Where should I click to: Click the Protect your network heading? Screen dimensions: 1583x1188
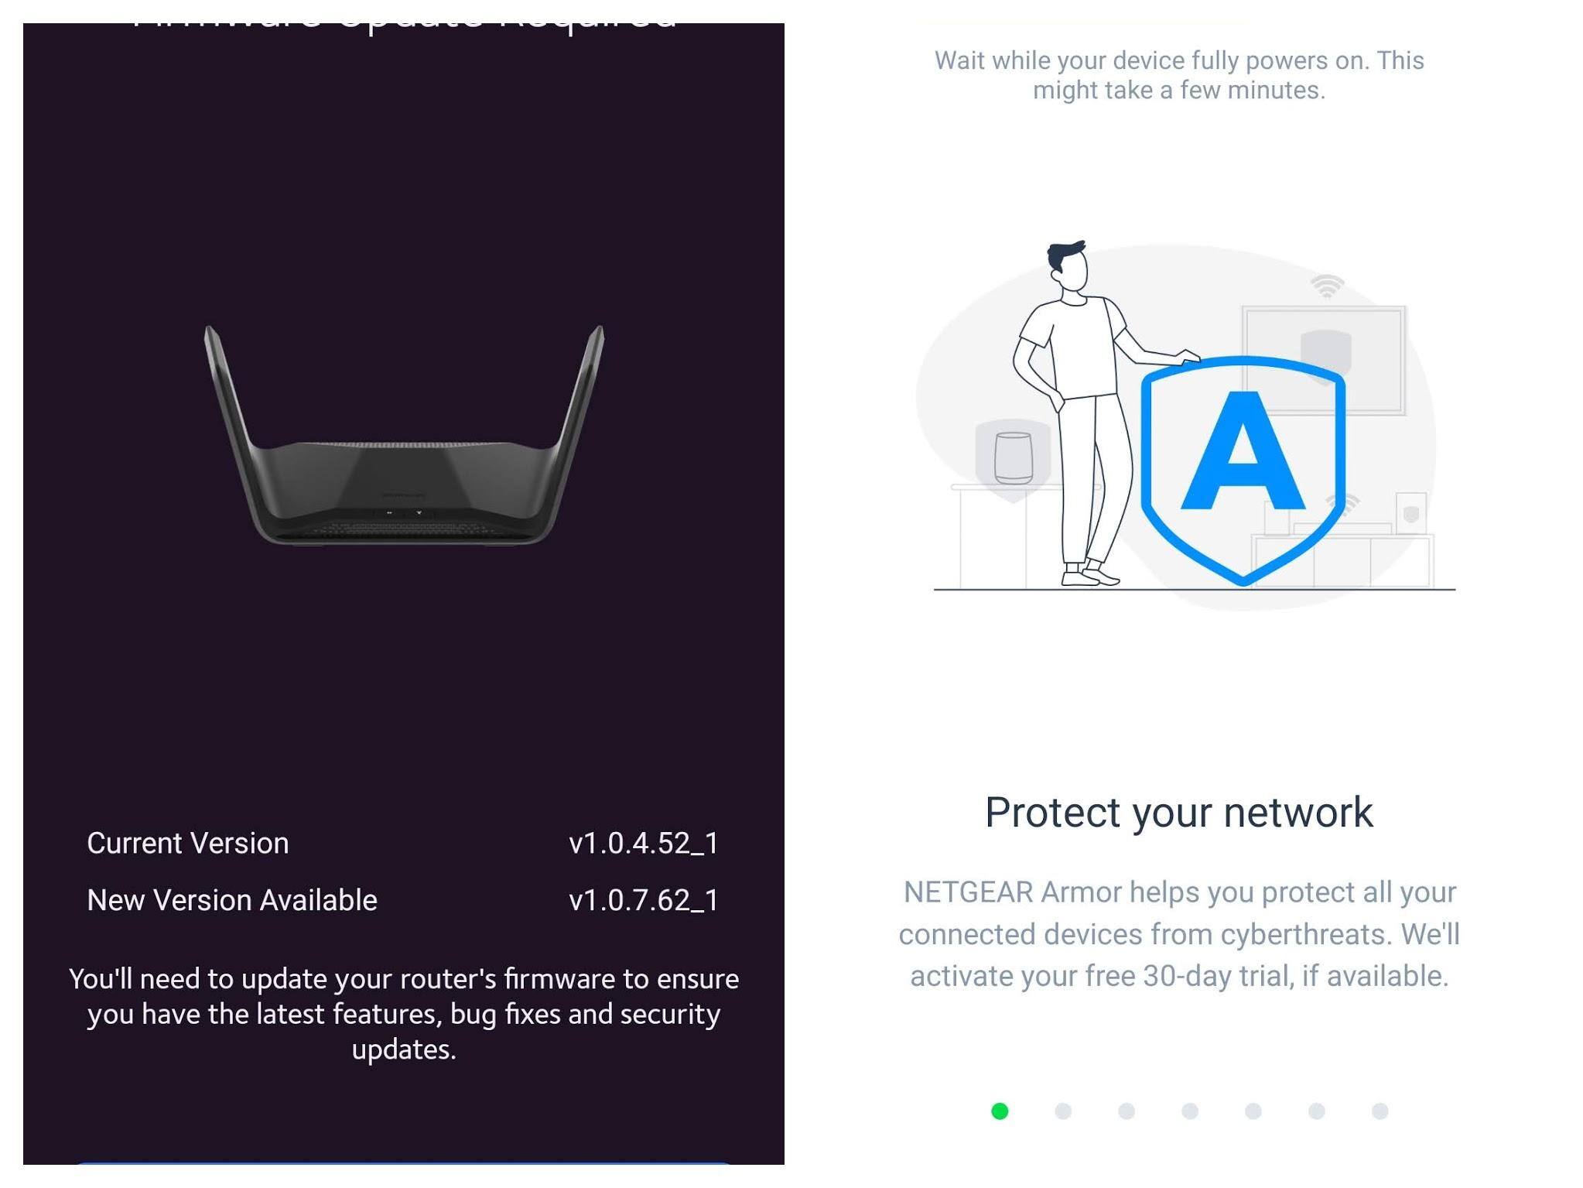[1178, 813]
